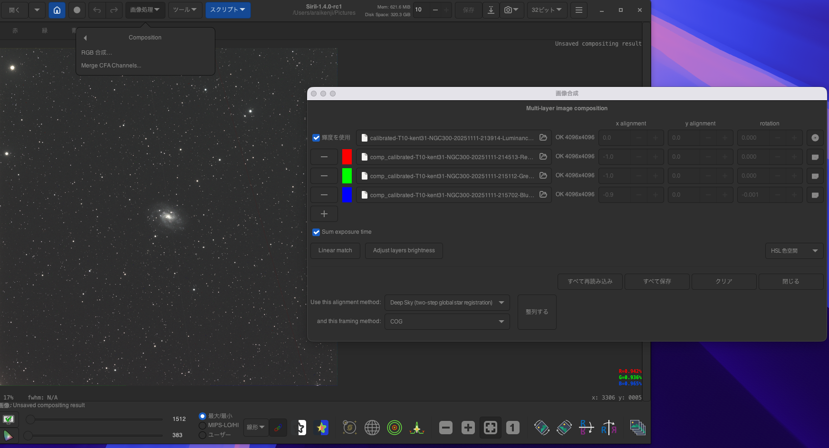This screenshot has height=448, width=829.
Task: Fit the image to the window
Action: [x=490, y=428]
